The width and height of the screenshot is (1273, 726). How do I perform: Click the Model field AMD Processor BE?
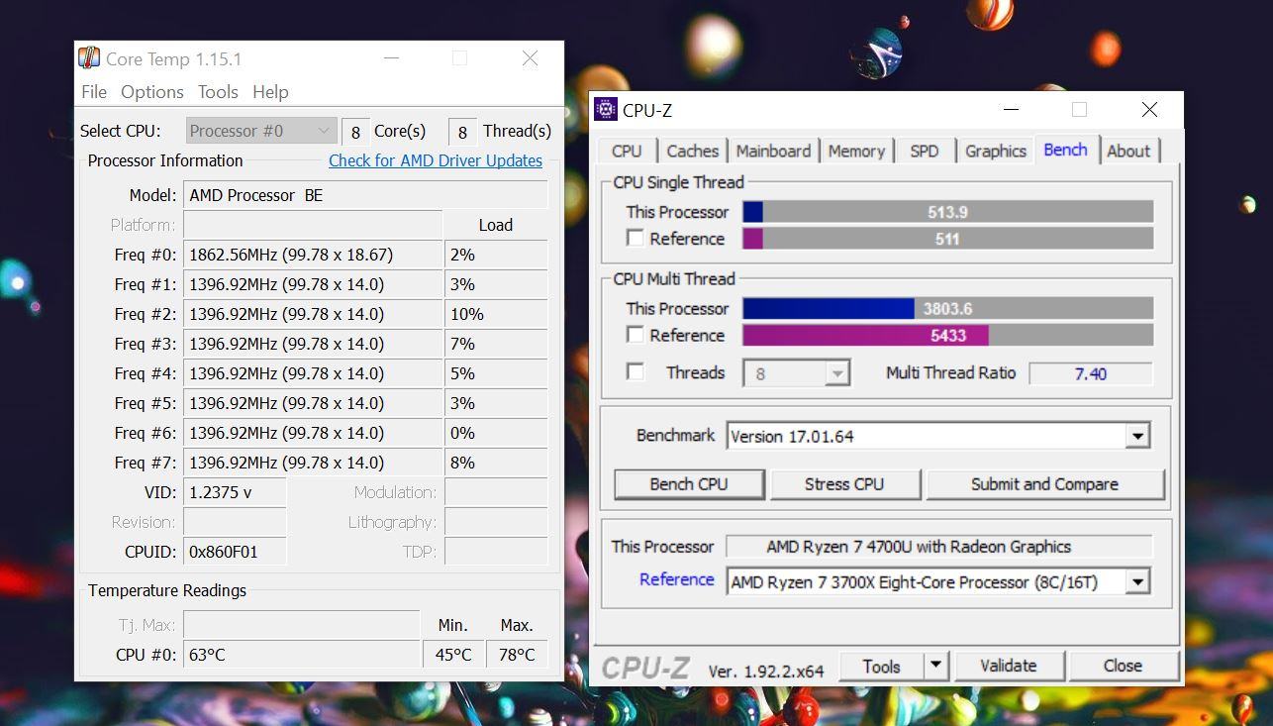click(x=365, y=195)
